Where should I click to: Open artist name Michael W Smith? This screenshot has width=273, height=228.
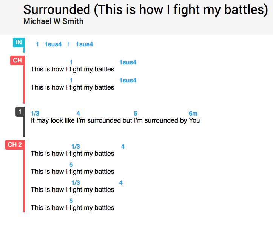click(x=54, y=21)
